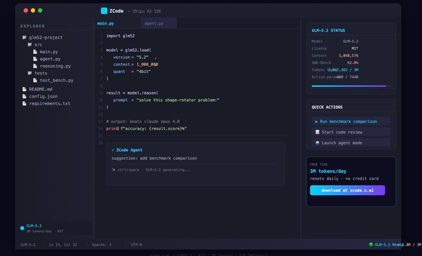Click the token usage progress bar
This screenshot has height=256, width=422.
[x=351, y=86]
